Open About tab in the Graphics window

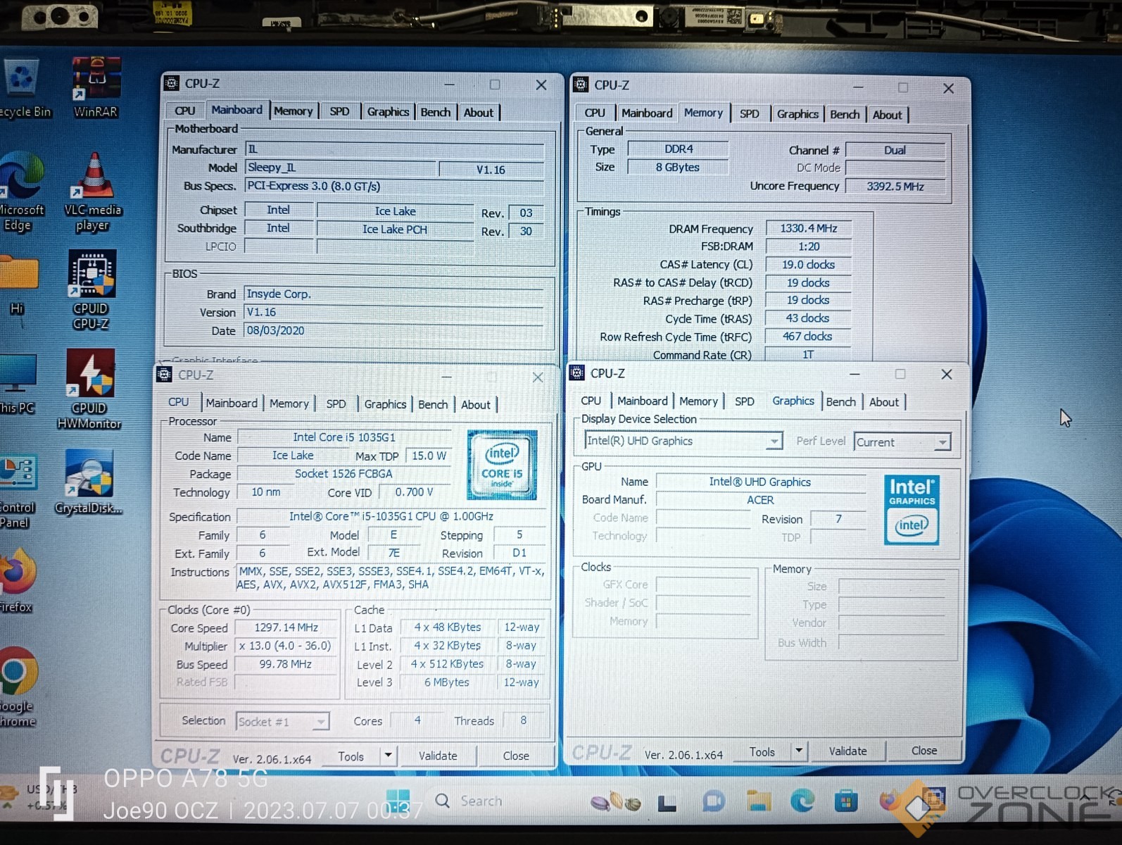884,401
